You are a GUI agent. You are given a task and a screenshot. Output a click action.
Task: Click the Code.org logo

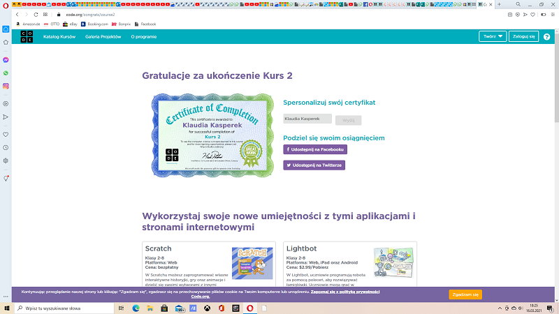click(x=24, y=36)
